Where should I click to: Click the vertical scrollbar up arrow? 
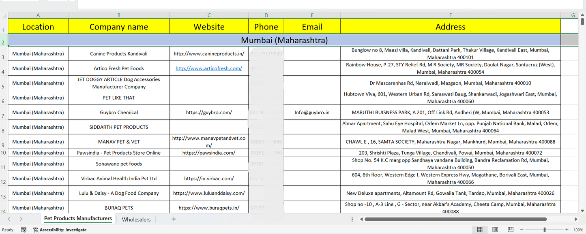pos(583,15)
